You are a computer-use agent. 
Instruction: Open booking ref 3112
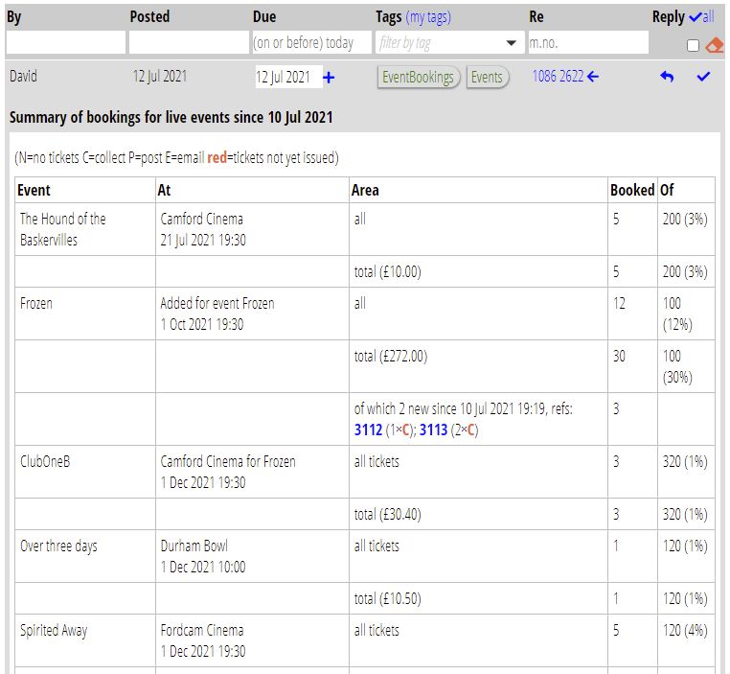pos(368,430)
